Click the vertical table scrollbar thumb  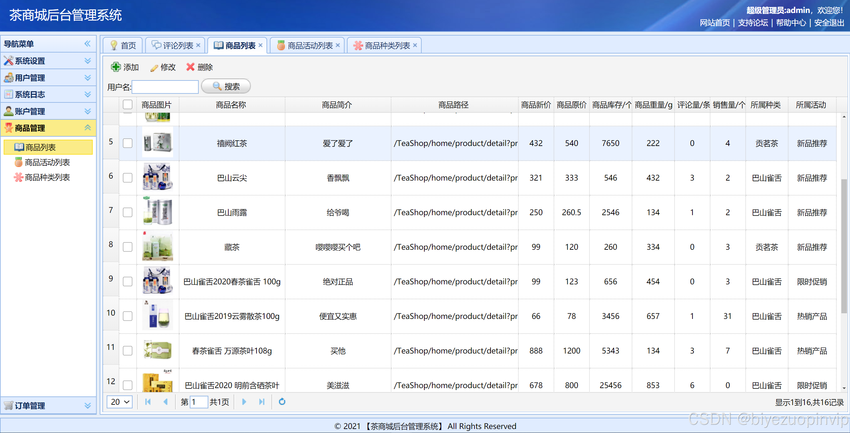tap(844, 246)
